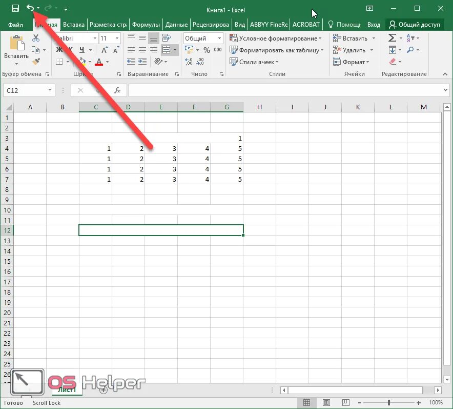Viewport: 453px width, 409px height.
Task: Click the Name Box showing C12
Action: pyautogui.click(x=25, y=90)
